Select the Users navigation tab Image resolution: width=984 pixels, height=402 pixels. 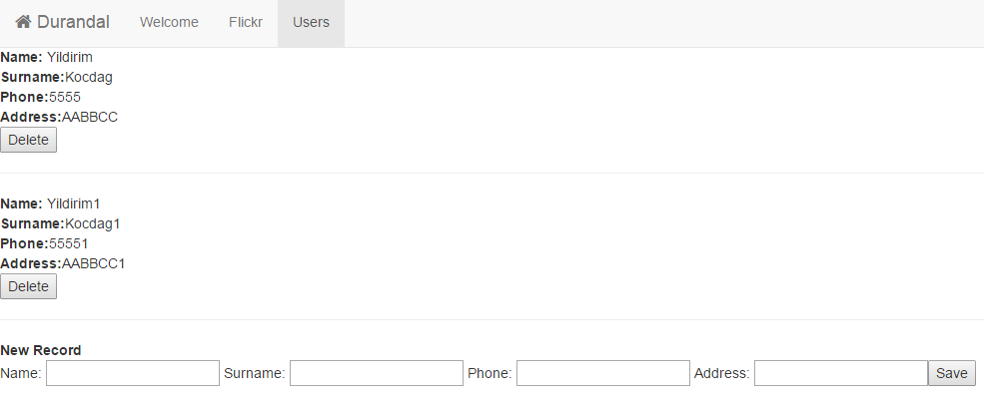pos(311,23)
